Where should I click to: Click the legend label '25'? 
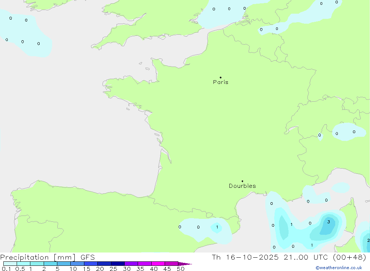pos(114,269)
